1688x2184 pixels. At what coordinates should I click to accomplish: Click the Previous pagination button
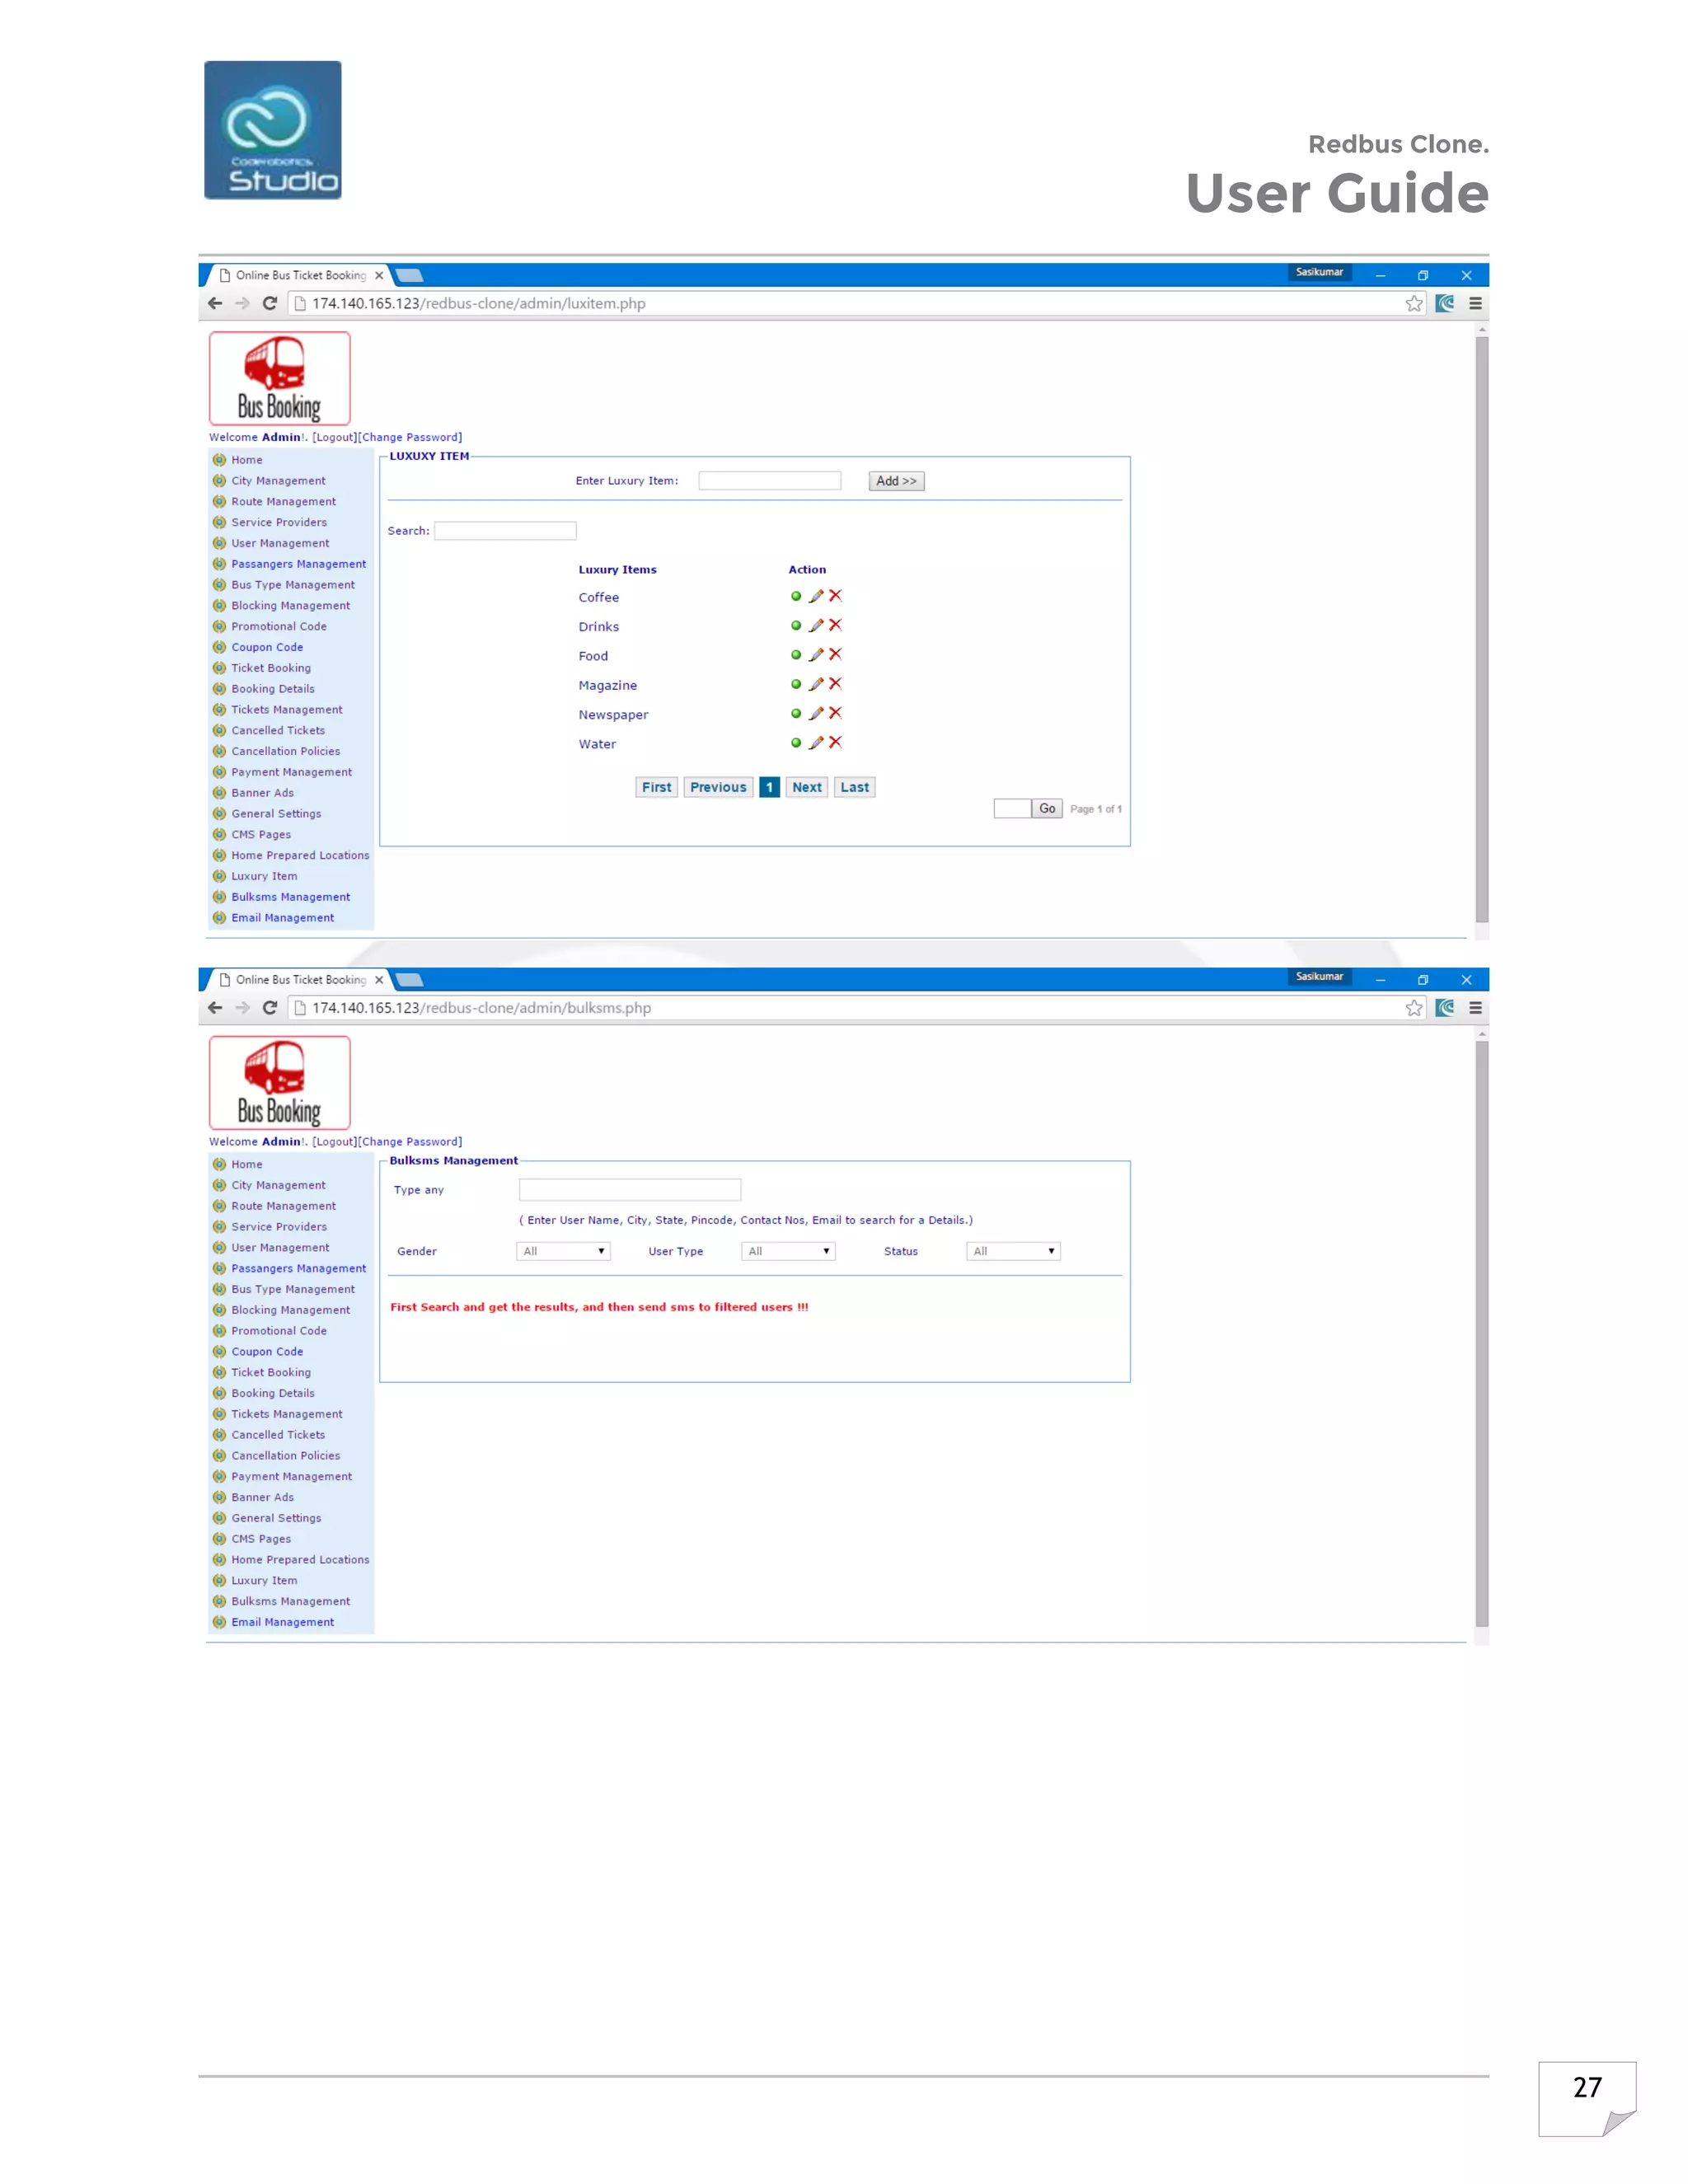pyautogui.click(x=718, y=787)
